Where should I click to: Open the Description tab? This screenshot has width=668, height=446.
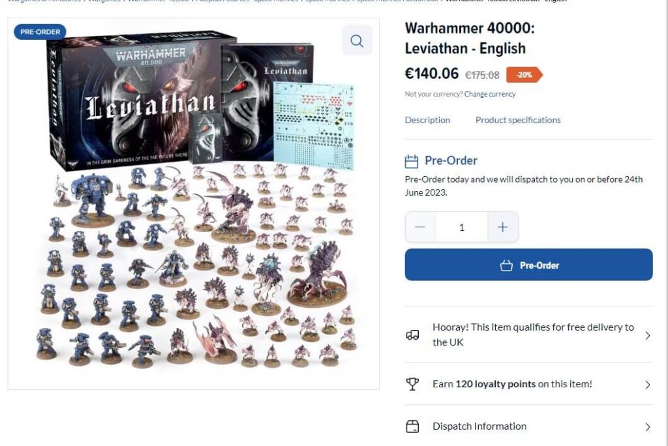pos(427,120)
